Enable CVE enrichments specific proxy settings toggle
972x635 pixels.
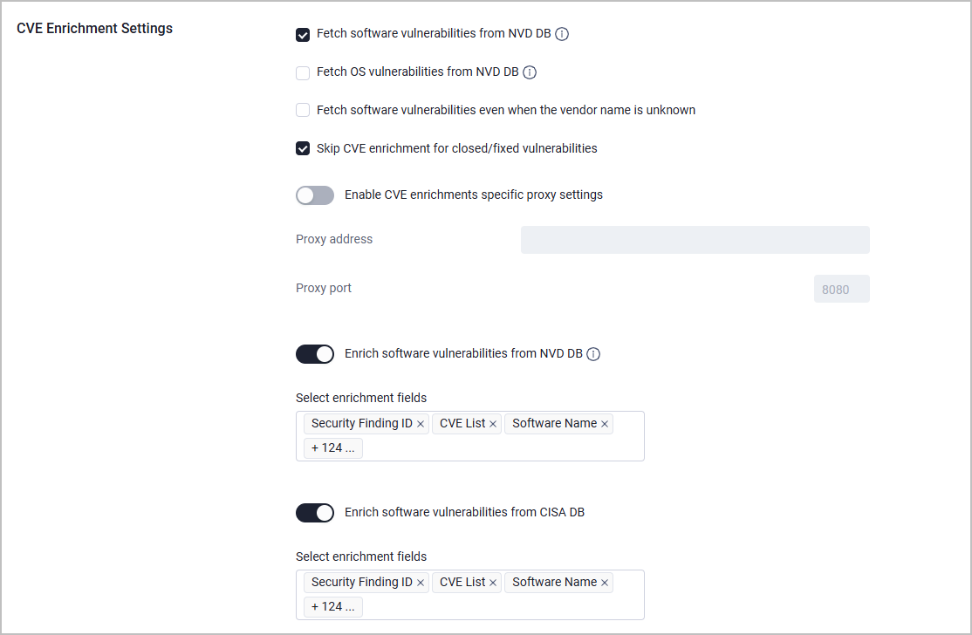pos(315,195)
